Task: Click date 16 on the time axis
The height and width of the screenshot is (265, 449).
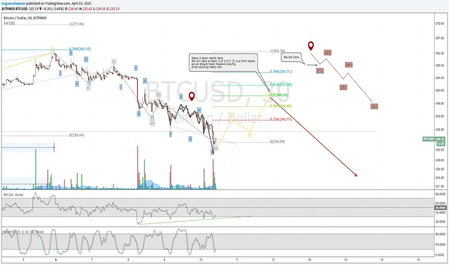Action: [418, 260]
